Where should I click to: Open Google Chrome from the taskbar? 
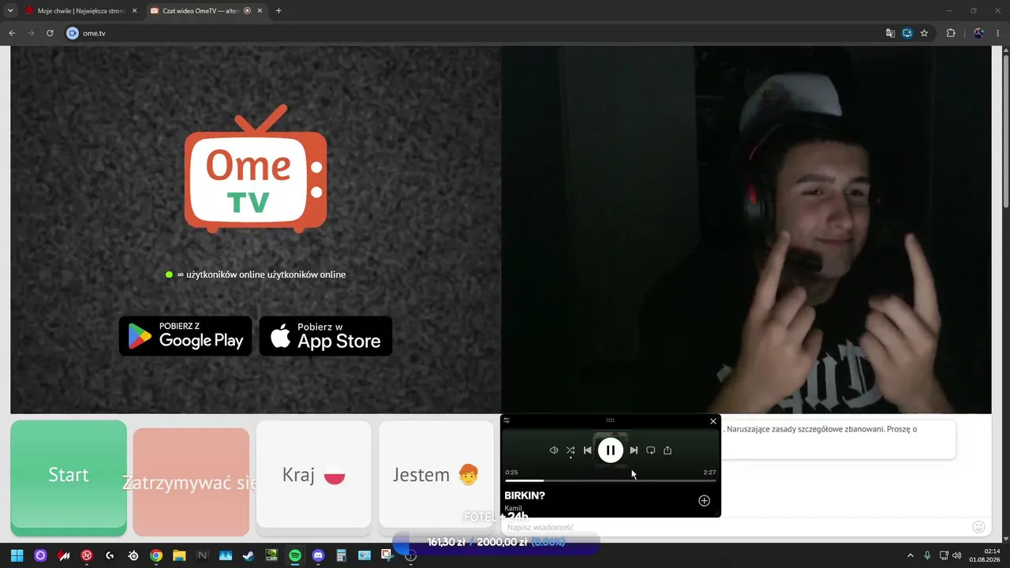point(156,555)
